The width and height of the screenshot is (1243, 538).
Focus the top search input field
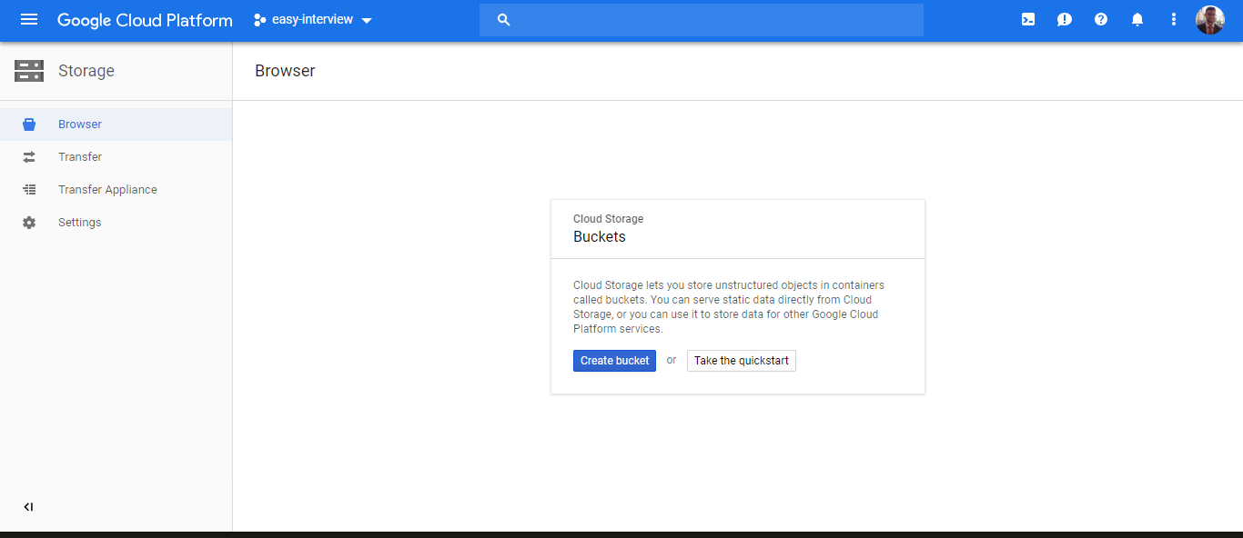(x=702, y=20)
